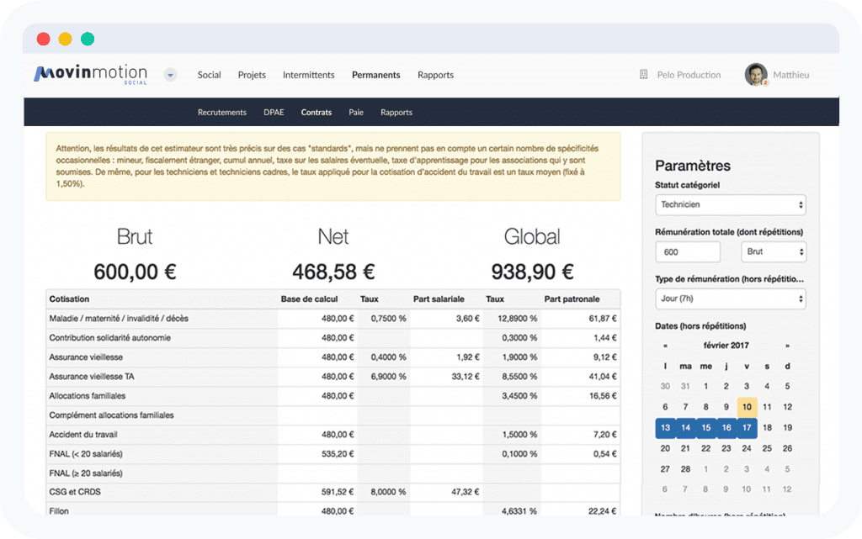Click the remuneration amount field showing 600
This screenshot has height=539, width=862.
688,251
